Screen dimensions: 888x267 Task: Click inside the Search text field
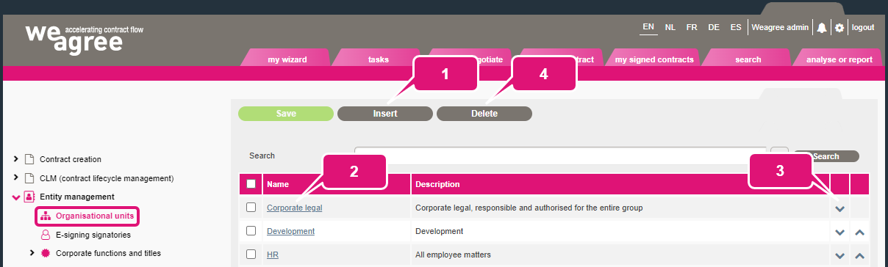click(560, 156)
